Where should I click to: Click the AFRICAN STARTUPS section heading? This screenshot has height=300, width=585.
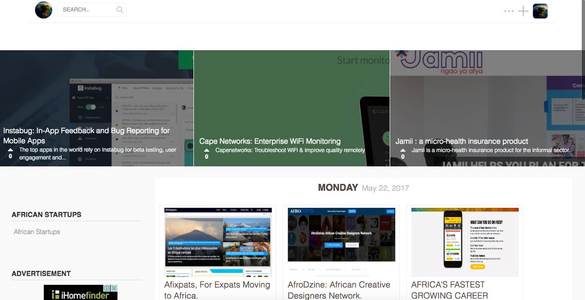pyautogui.click(x=46, y=215)
